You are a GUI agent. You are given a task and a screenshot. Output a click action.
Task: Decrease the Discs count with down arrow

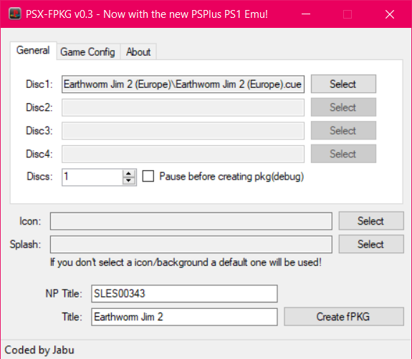point(128,181)
